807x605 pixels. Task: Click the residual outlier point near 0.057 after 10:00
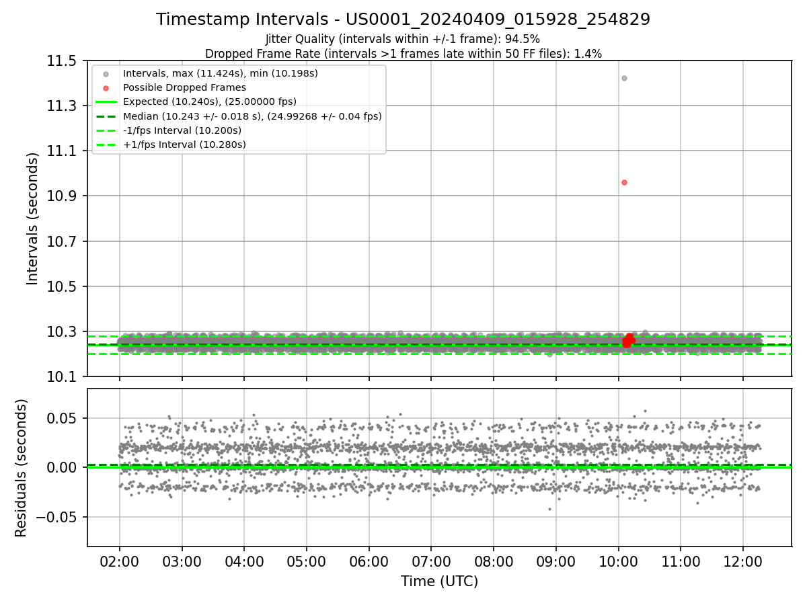click(x=645, y=411)
